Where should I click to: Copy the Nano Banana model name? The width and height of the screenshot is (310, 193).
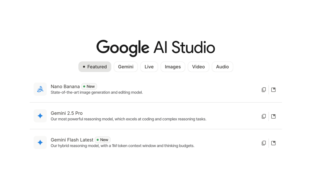[264, 90]
